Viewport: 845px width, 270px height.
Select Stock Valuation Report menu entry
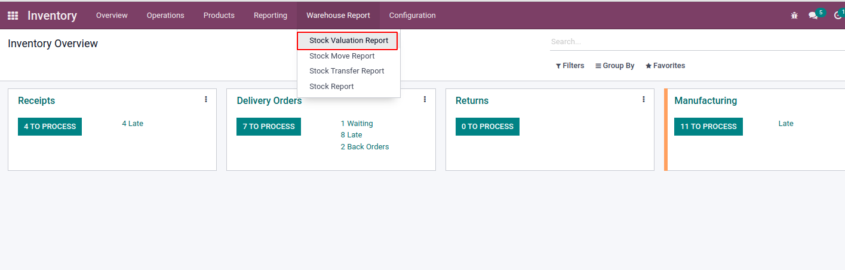pyautogui.click(x=348, y=41)
